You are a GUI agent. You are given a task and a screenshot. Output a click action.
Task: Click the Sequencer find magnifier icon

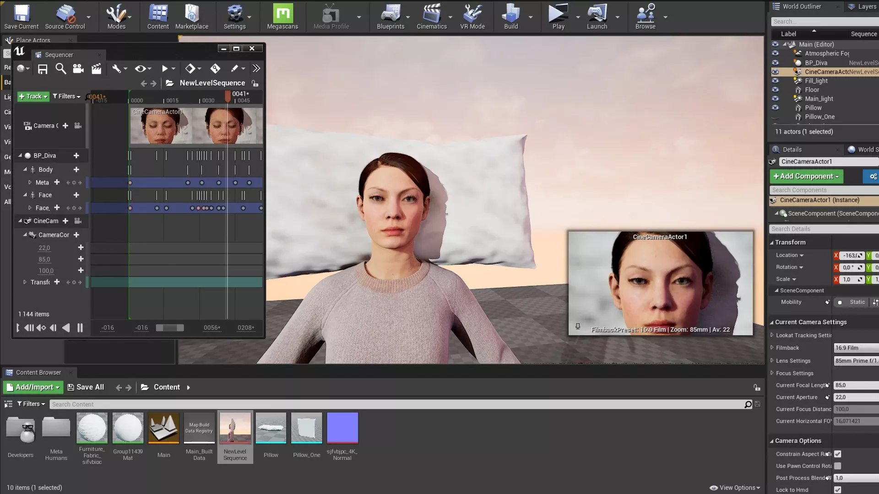pos(60,69)
